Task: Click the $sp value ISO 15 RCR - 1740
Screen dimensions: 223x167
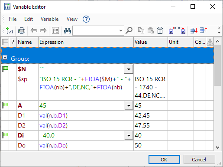Action: pyautogui.click(x=150, y=87)
